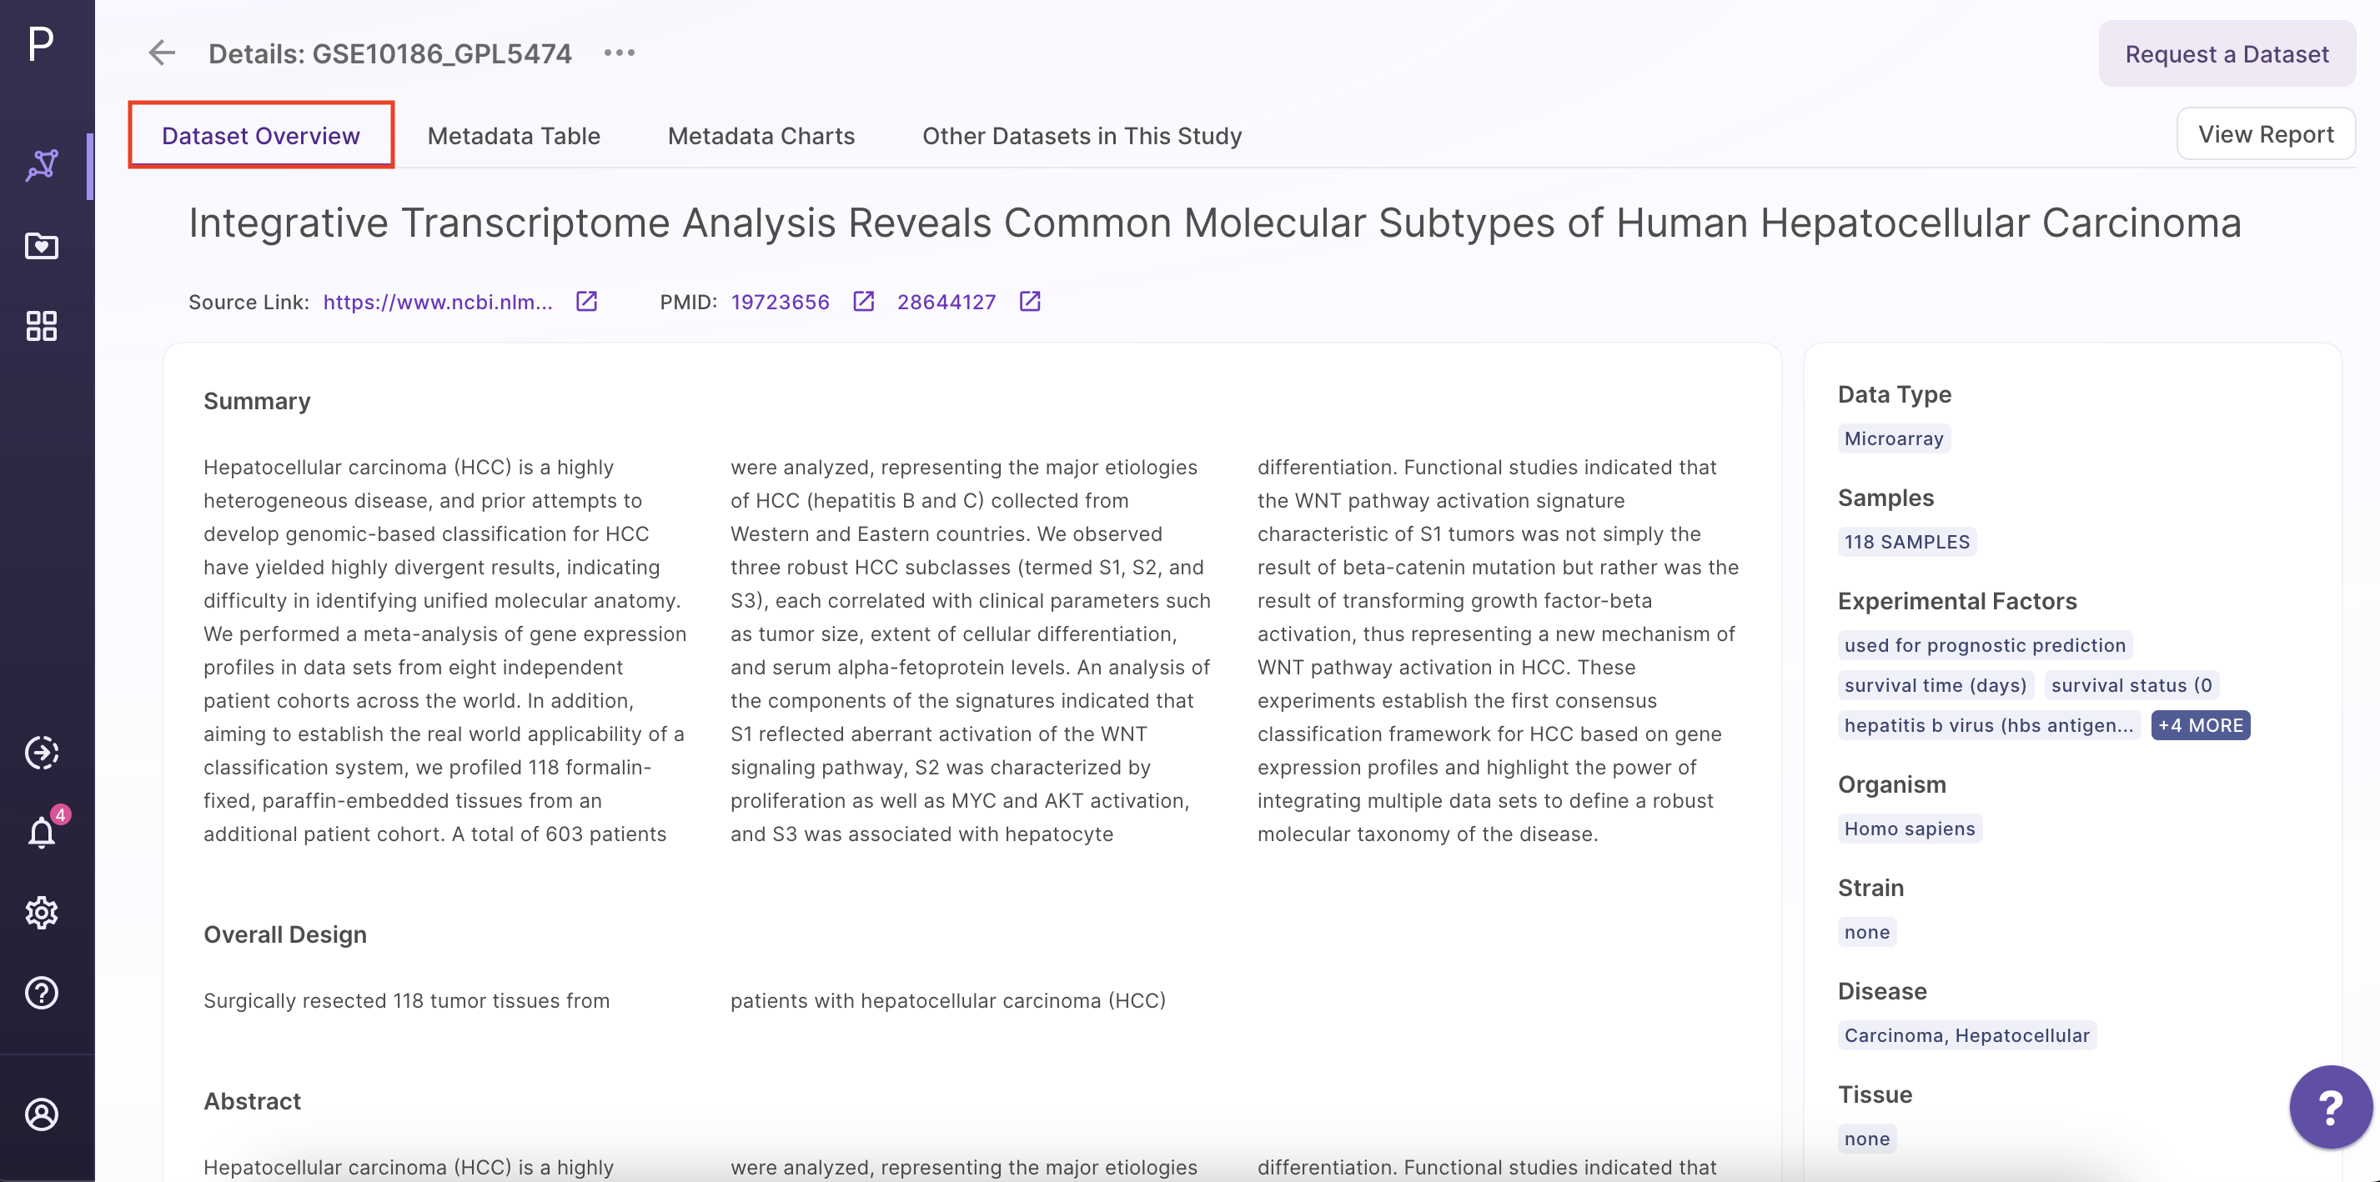
Task: Click the 'none' tag under Strain
Action: point(1866,932)
